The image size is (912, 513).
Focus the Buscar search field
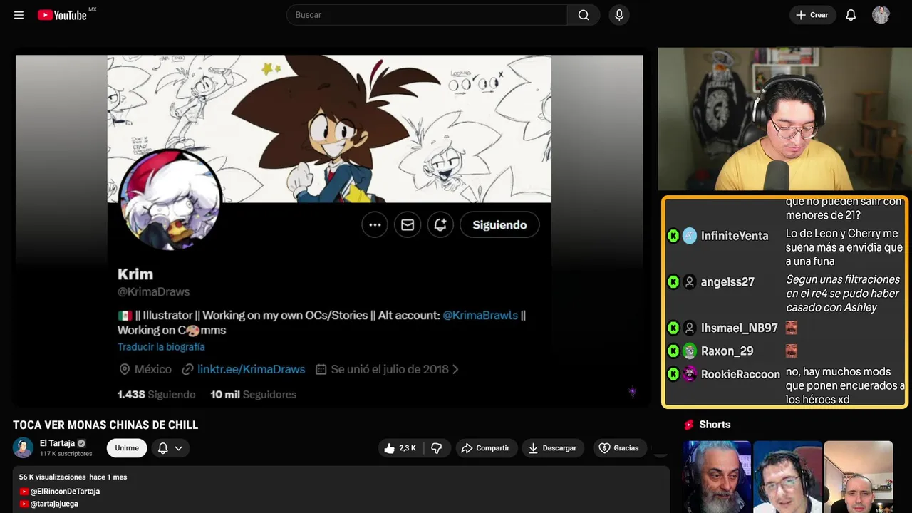click(427, 15)
